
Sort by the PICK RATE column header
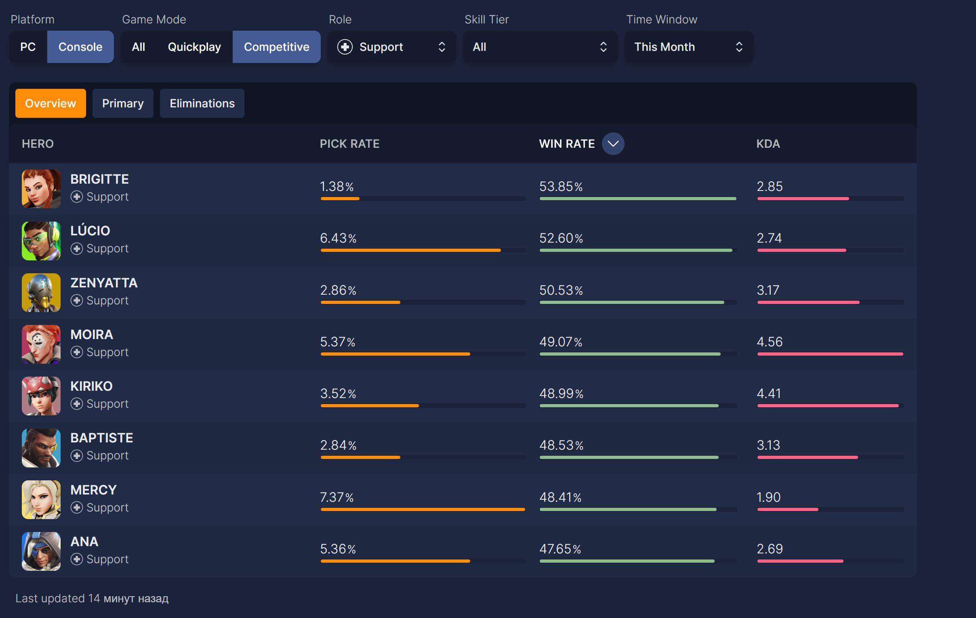[350, 144]
